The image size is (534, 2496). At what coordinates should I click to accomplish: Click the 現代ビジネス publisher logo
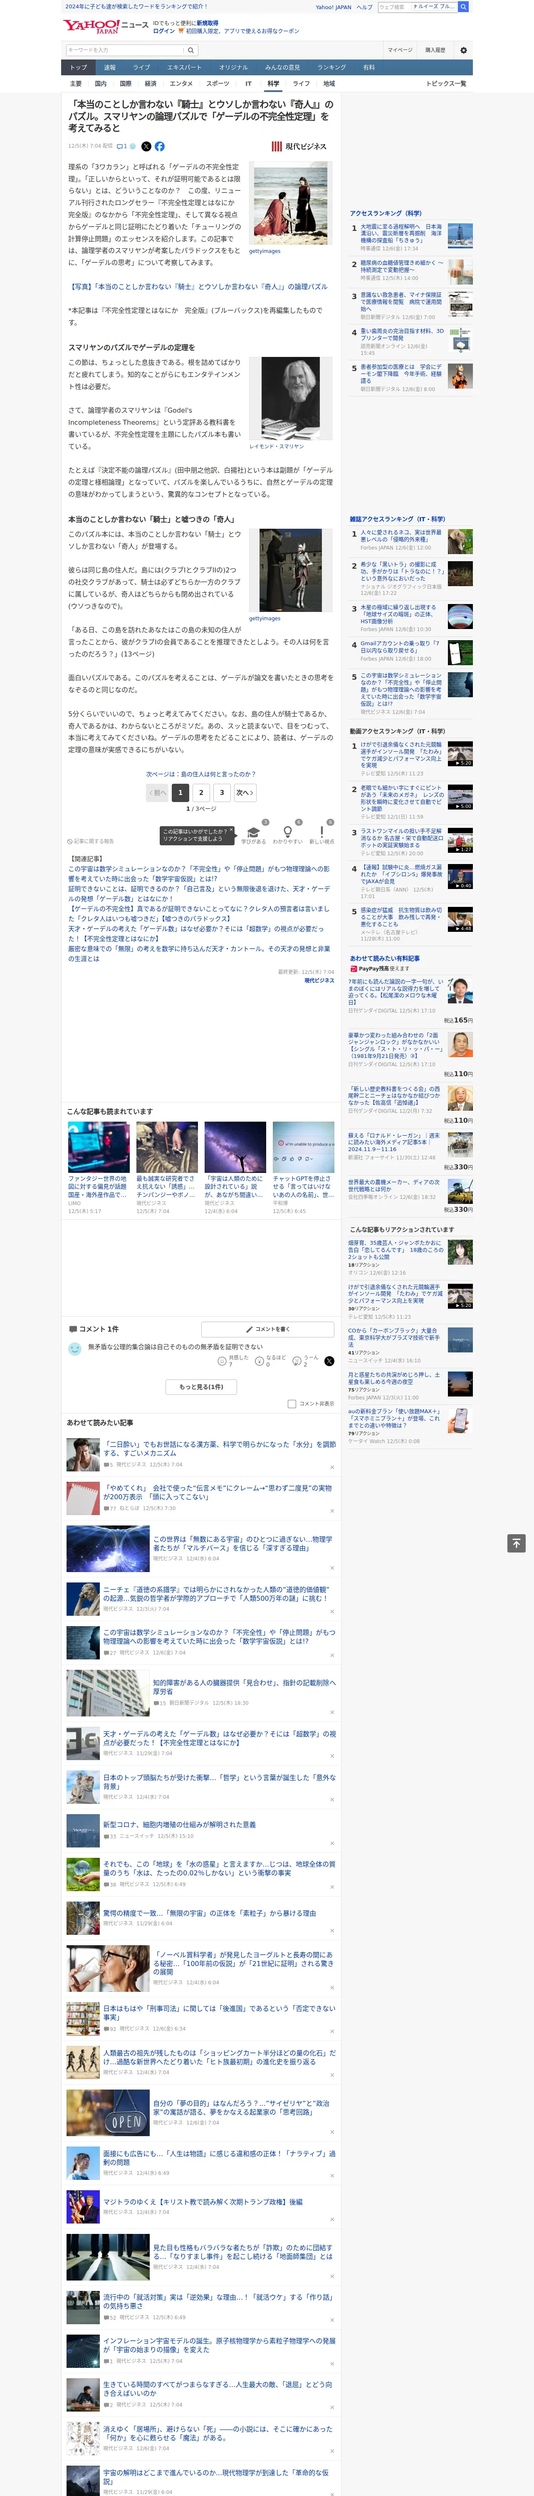(299, 146)
